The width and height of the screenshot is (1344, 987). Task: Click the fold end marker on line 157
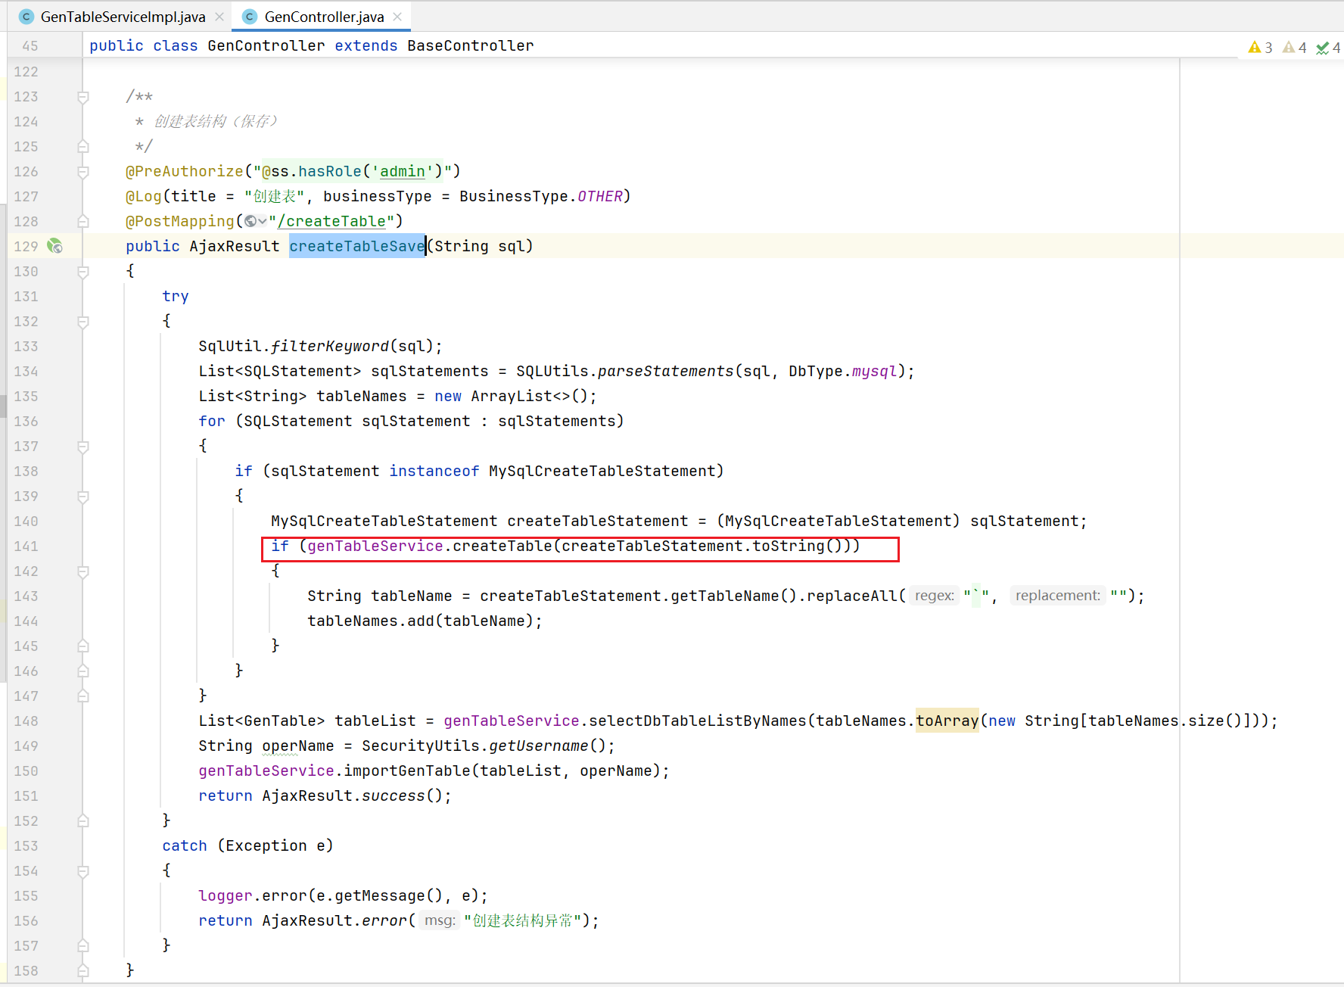83,946
